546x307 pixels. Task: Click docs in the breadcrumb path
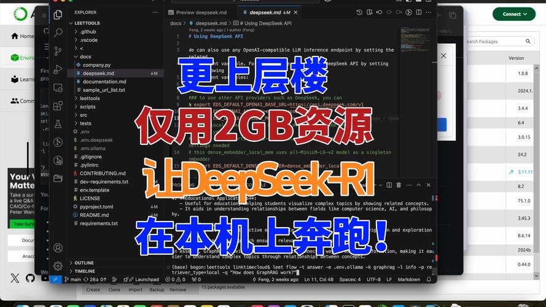[176, 23]
